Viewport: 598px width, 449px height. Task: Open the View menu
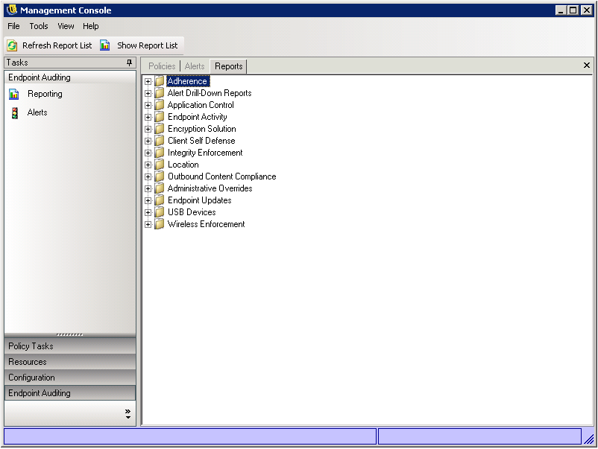click(x=66, y=26)
